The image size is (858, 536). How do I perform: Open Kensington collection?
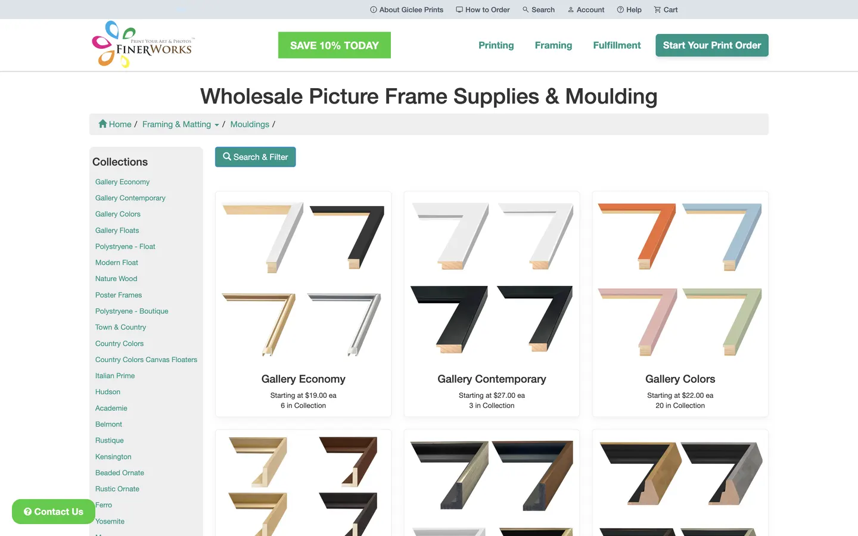coord(113,456)
